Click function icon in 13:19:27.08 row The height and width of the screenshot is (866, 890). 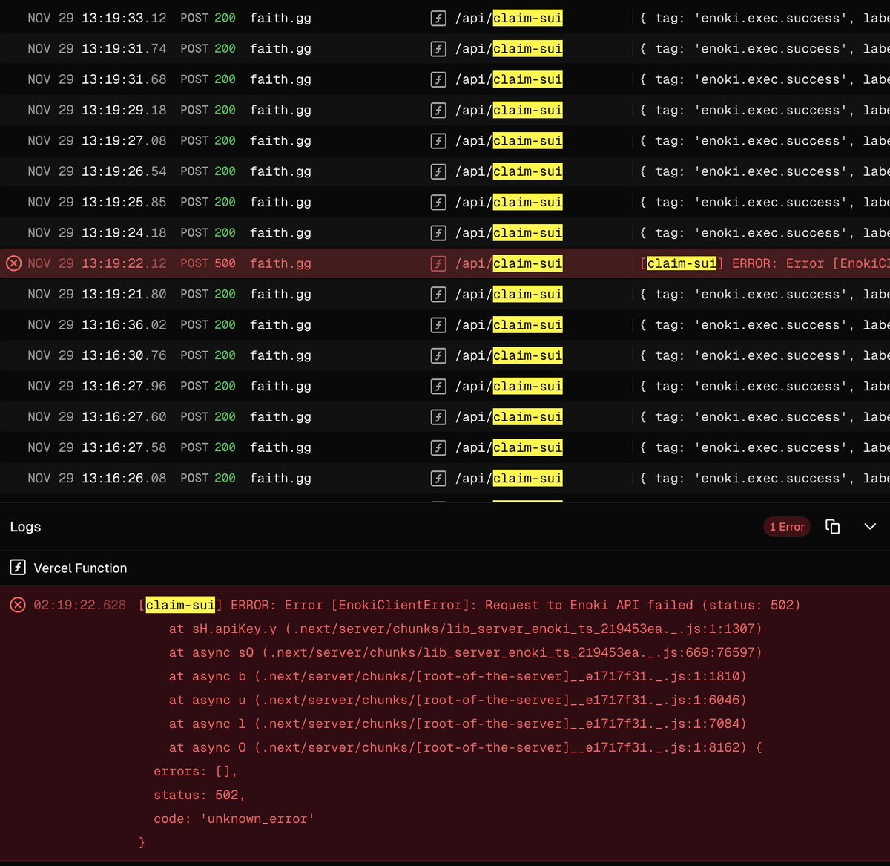[x=438, y=141]
